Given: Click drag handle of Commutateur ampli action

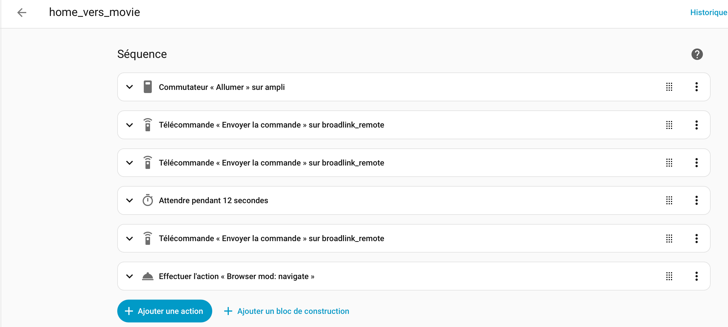Looking at the screenshot, I should (669, 87).
